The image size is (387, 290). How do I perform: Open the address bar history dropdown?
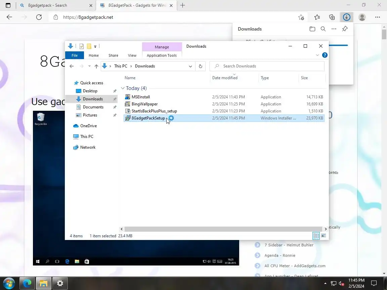pyautogui.click(x=190, y=66)
